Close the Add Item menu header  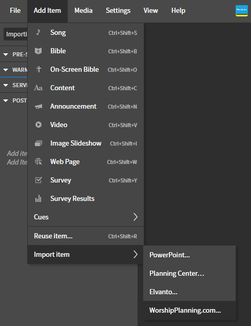(47, 11)
